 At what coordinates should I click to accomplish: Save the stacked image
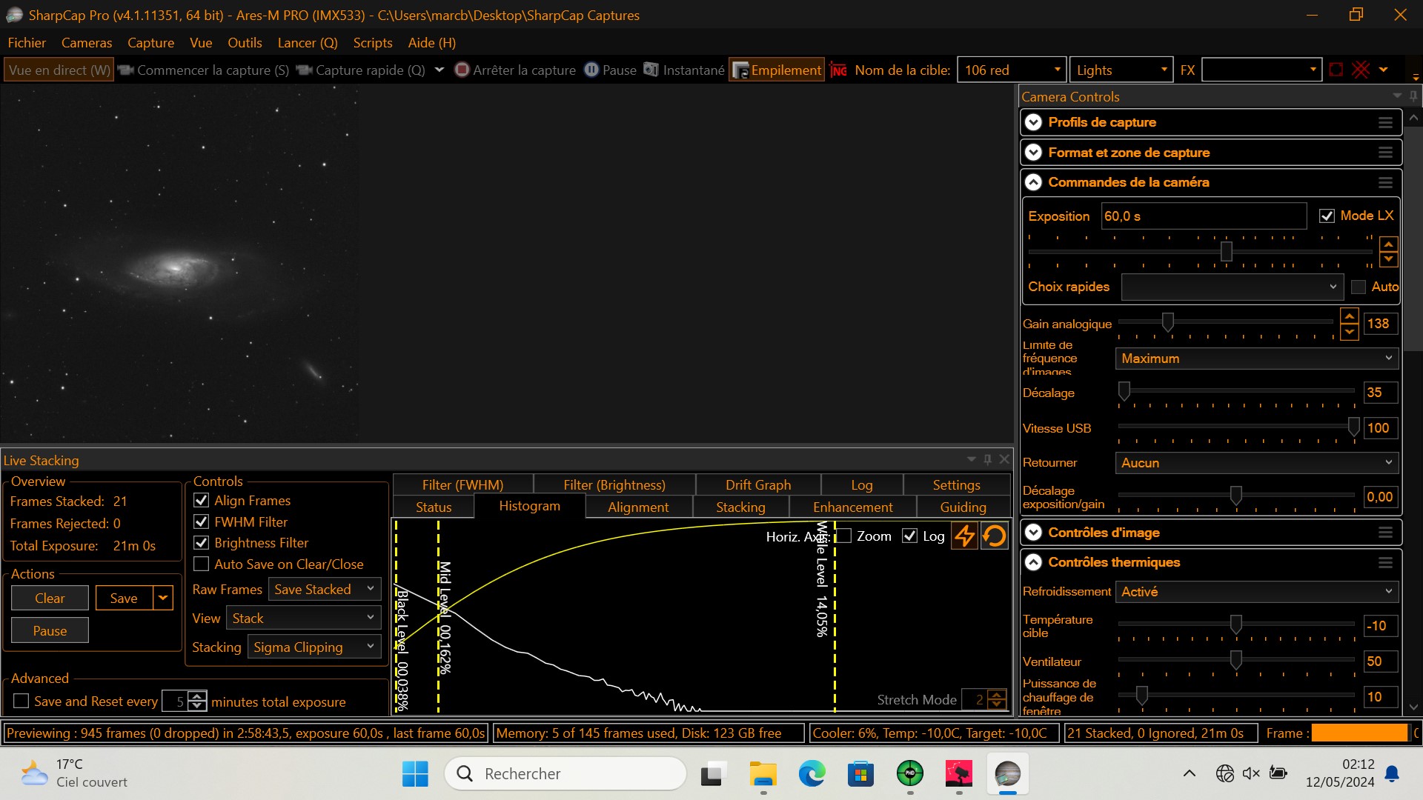point(123,597)
